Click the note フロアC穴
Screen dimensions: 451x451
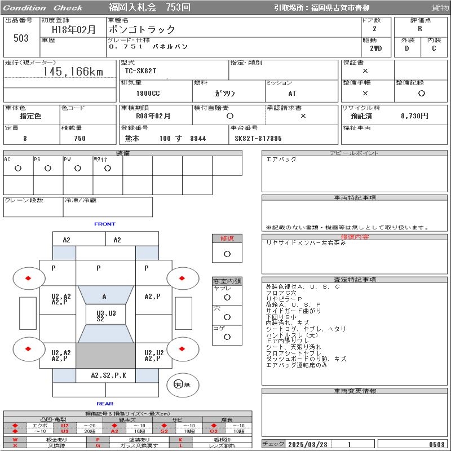(x=280, y=293)
